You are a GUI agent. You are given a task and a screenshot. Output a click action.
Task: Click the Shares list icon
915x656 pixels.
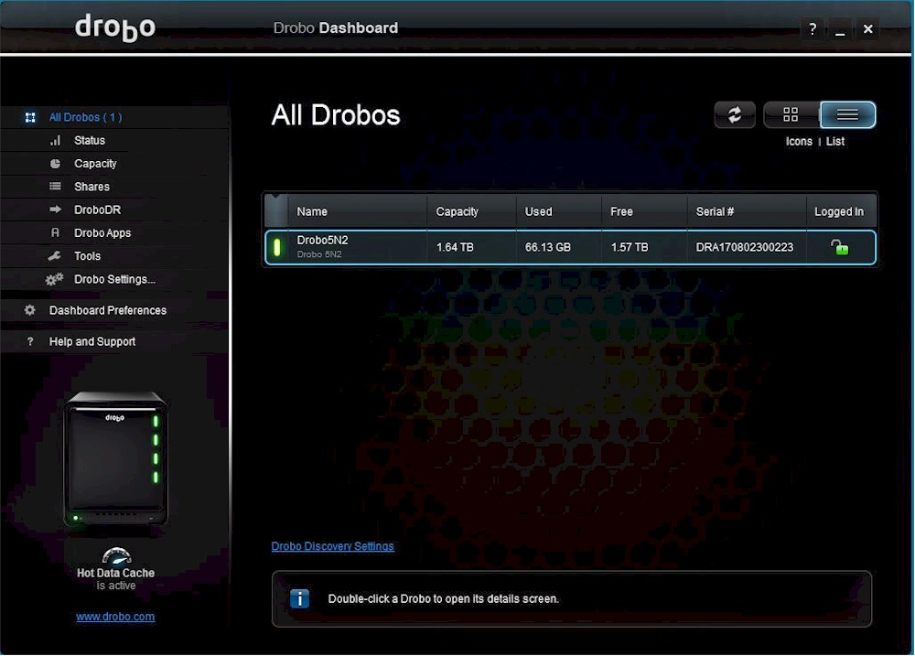(x=56, y=187)
